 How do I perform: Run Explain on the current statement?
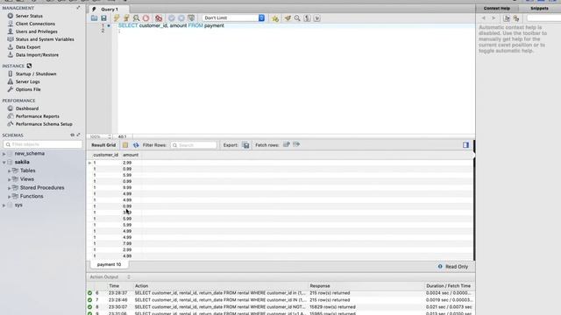[136, 17]
